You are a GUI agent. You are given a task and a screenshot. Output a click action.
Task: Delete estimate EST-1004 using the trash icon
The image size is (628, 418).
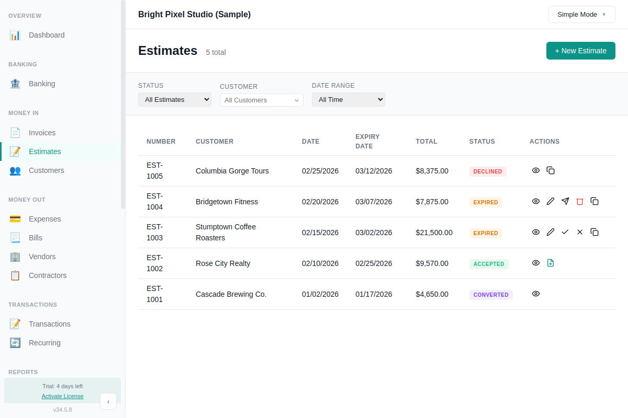pos(579,201)
